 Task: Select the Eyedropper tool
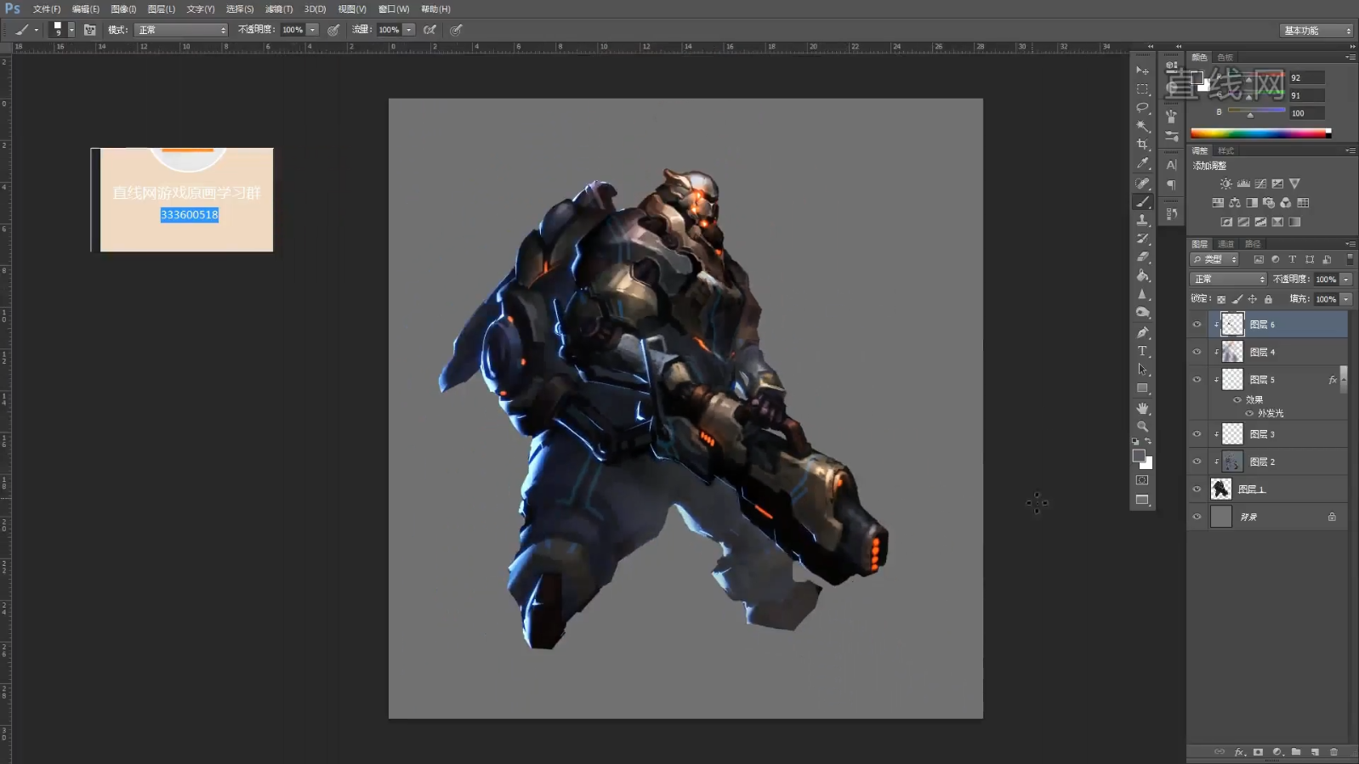coord(1142,163)
